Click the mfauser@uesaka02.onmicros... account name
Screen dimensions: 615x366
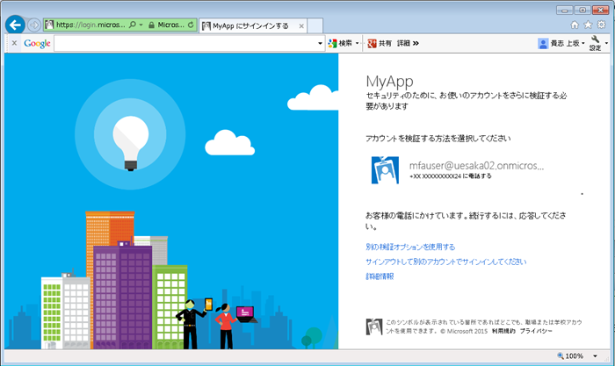476,166
